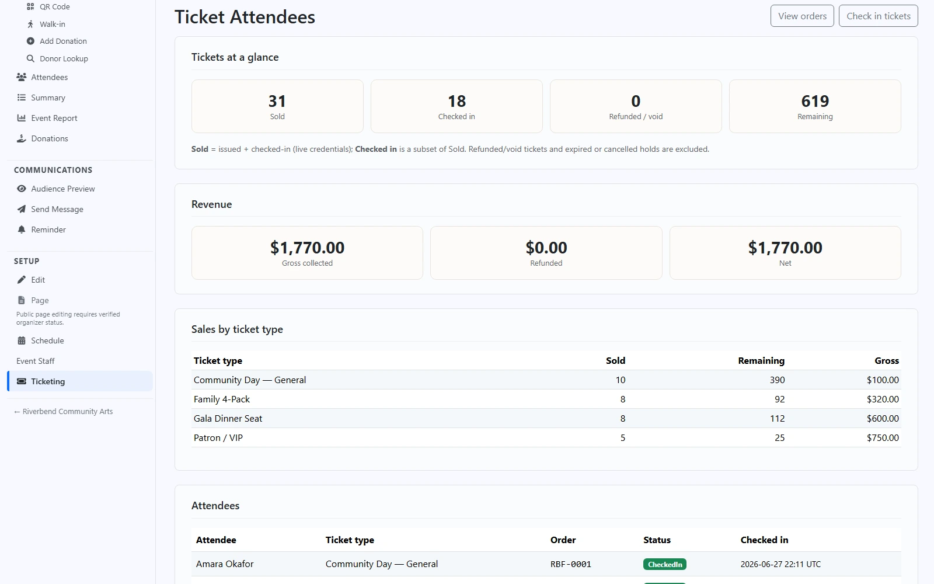Click the $600.00 gross value

pyautogui.click(x=883, y=418)
